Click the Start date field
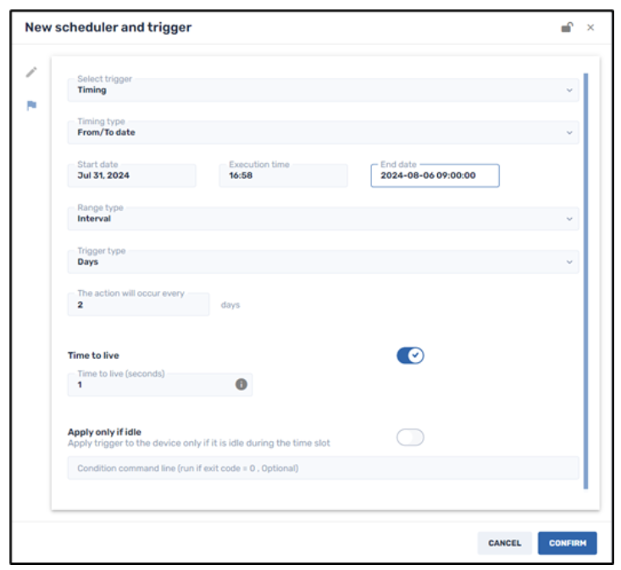 click(131, 176)
